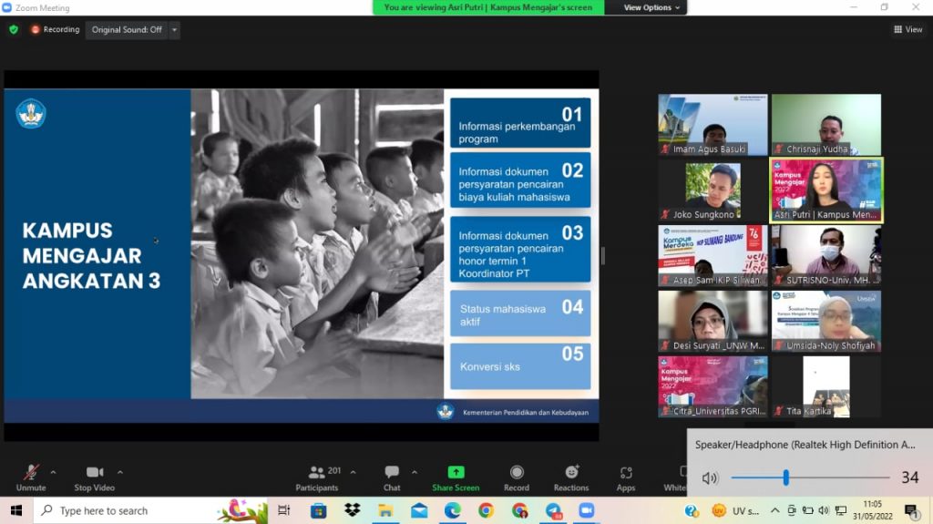Click the red Recording indicator

[x=56, y=29]
